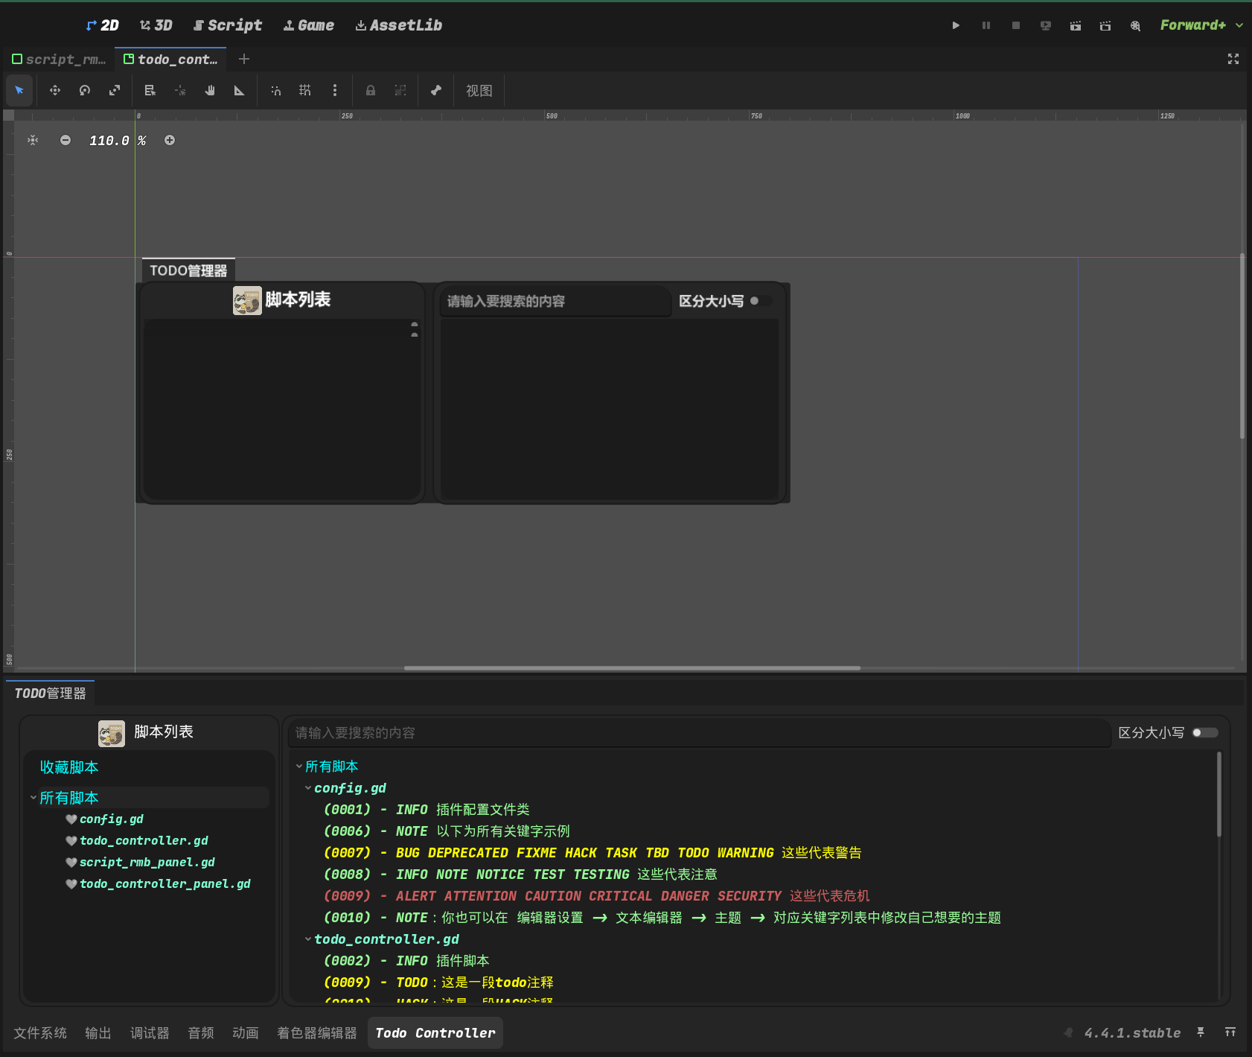Select the Select Mode arrow tool
Viewport: 1252px width, 1057px height.
(19, 90)
